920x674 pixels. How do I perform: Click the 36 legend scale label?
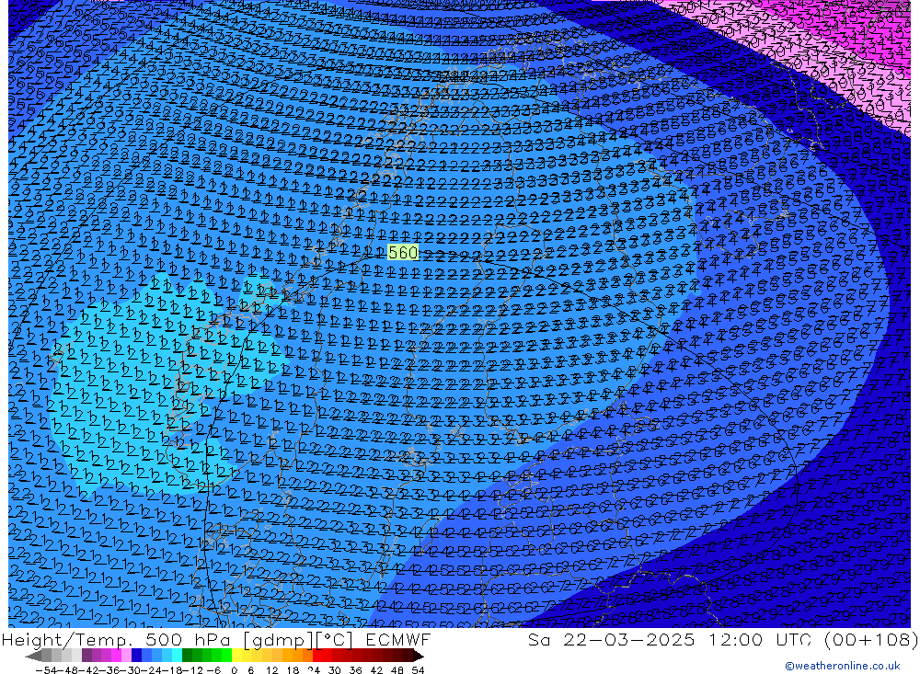(355, 670)
